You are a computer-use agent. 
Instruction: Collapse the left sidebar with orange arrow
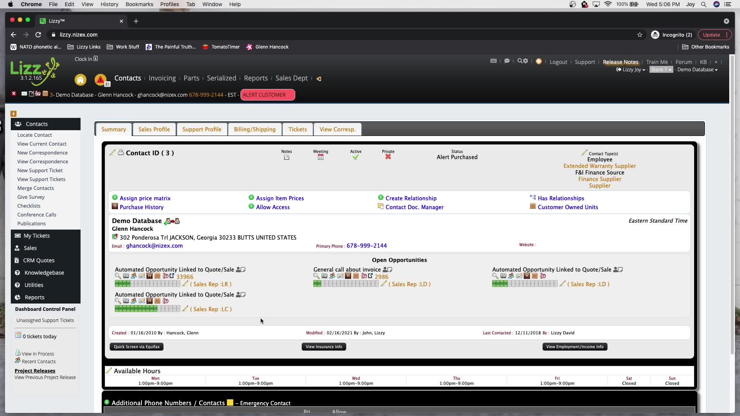coord(13,114)
